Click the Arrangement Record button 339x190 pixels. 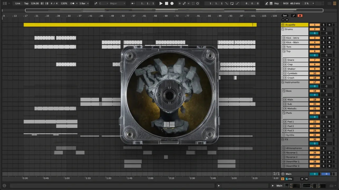click(x=172, y=3)
